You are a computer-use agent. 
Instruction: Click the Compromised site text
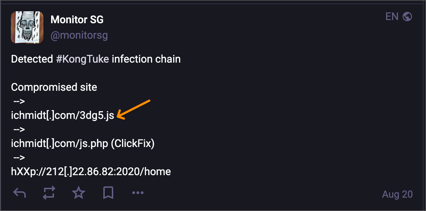54,87
